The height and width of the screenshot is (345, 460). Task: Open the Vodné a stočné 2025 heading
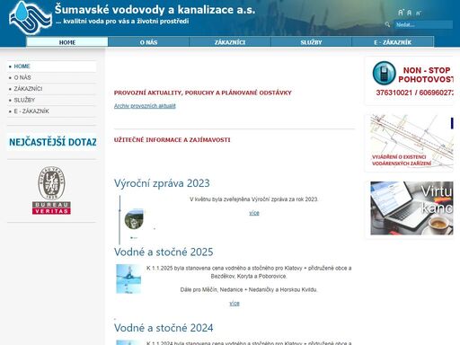pos(164,252)
